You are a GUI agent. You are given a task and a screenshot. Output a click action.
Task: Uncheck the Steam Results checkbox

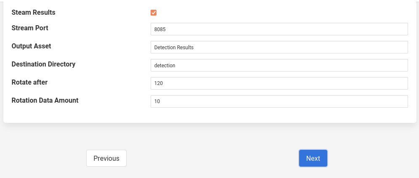pyautogui.click(x=154, y=13)
